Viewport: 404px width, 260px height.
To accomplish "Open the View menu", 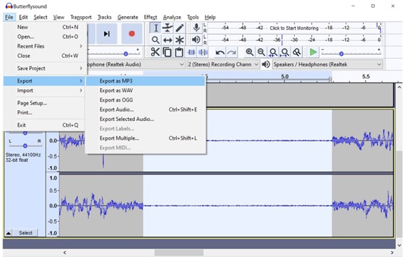I will coord(59,17).
